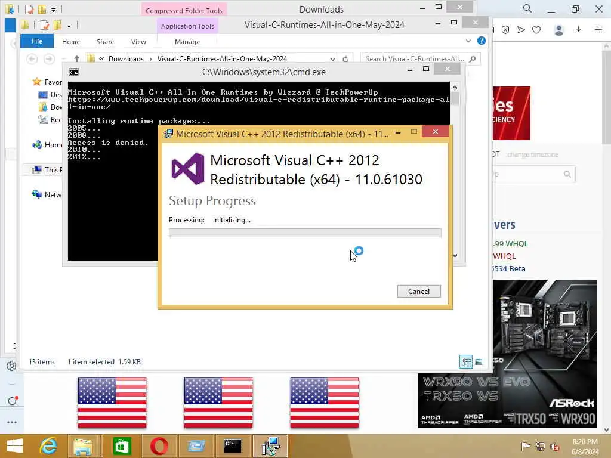Click the .99 WHQL driver link

point(511,244)
